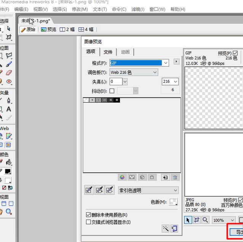Click the No stroke or fill icon

tap(4, 188)
